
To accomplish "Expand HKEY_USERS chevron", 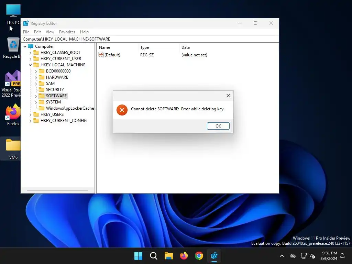I will coord(30,114).
